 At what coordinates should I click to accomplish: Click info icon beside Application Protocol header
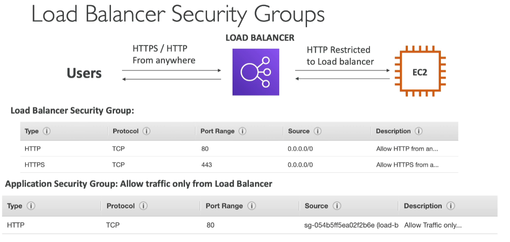coord(143,206)
